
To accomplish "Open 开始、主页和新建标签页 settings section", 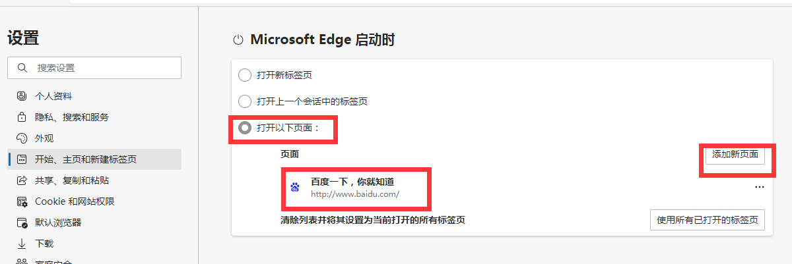I will coord(86,159).
